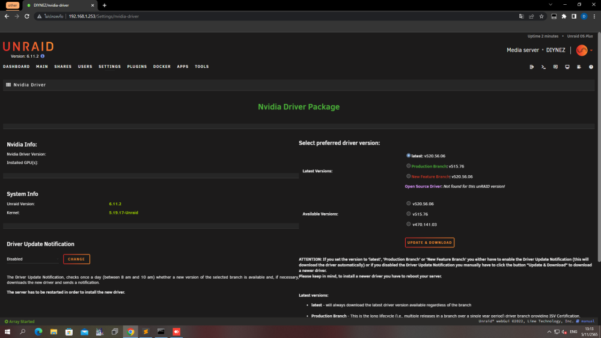Click the browser translate page icon
Image resolution: width=601 pixels, height=338 pixels.
pos(521,16)
